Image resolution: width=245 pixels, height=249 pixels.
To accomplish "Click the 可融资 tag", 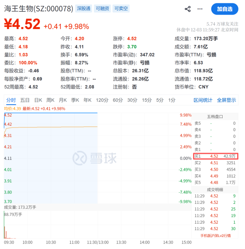I will click(102, 8).
